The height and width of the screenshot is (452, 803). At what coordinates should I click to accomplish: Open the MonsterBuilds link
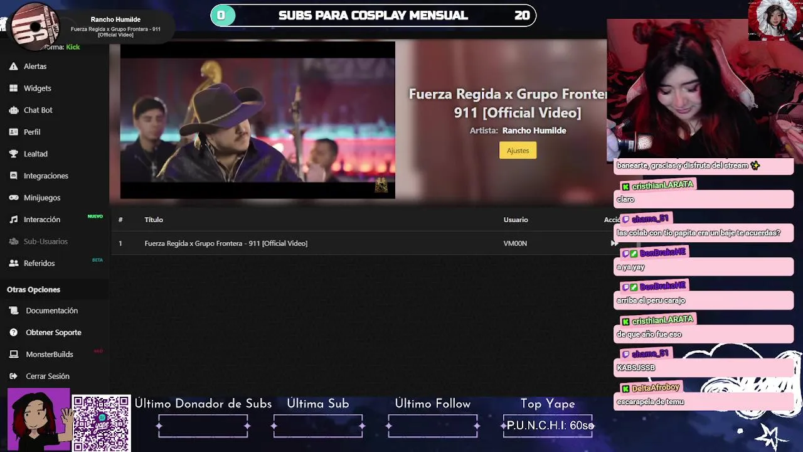tap(50, 354)
